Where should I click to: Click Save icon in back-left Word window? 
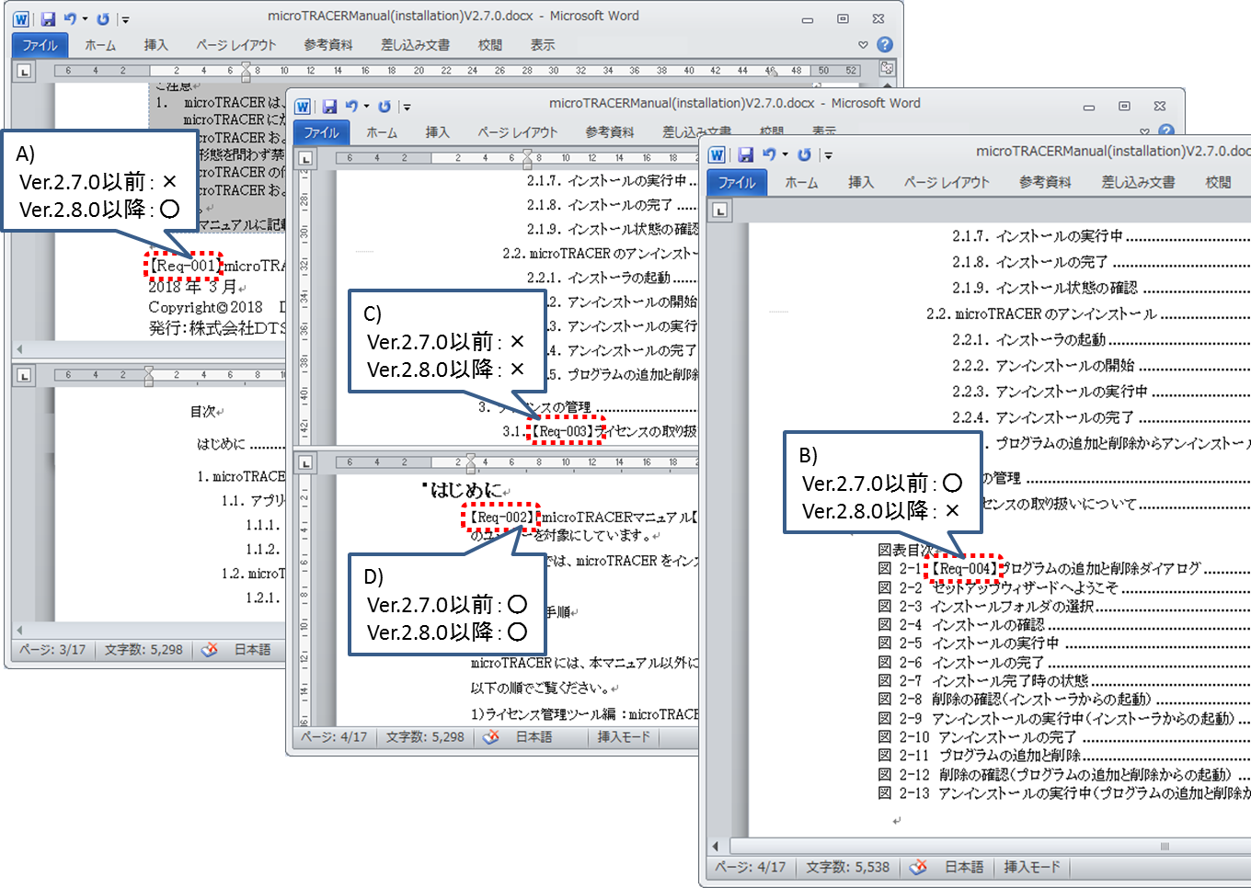[x=48, y=18]
